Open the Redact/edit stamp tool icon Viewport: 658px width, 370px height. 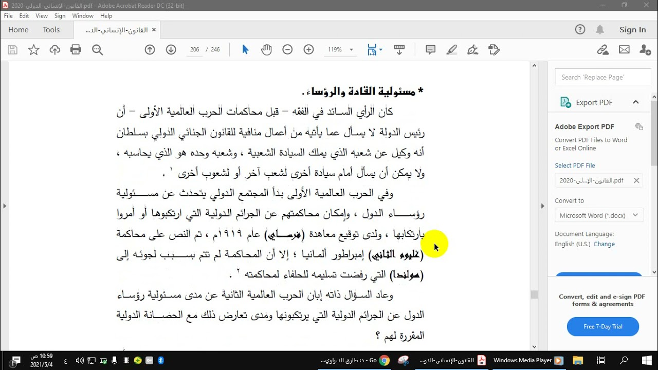pyautogui.click(x=494, y=50)
